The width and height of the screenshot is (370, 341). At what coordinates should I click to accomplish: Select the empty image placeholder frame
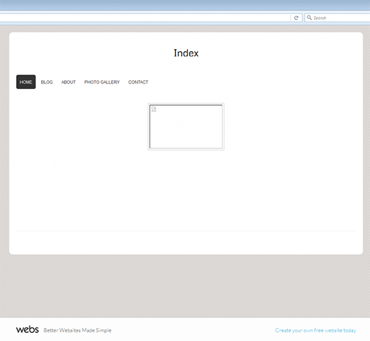(186, 127)
